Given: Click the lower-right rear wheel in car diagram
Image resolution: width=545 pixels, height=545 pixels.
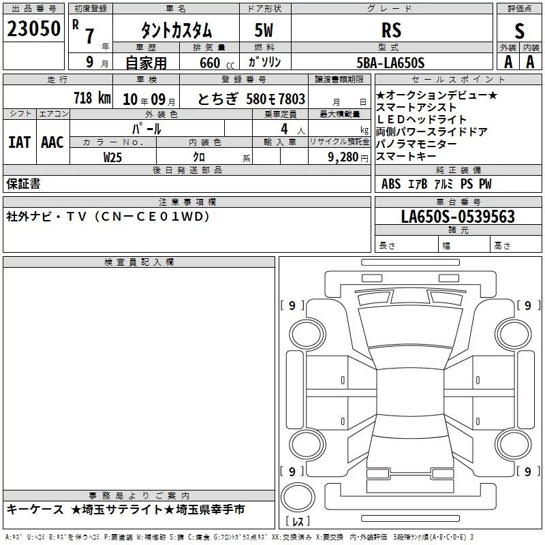Looking at the screenshot, I should 514,444.
